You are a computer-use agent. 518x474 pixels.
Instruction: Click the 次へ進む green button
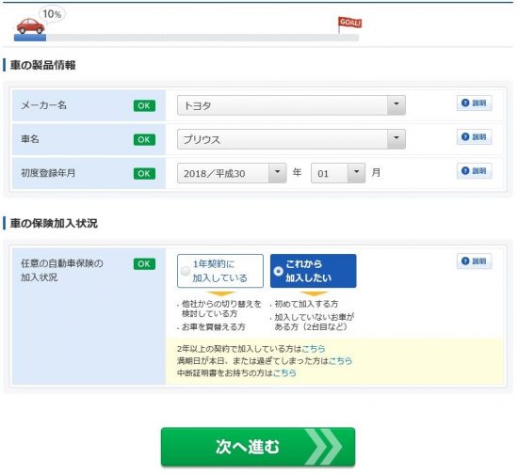[x=258, y=447]
